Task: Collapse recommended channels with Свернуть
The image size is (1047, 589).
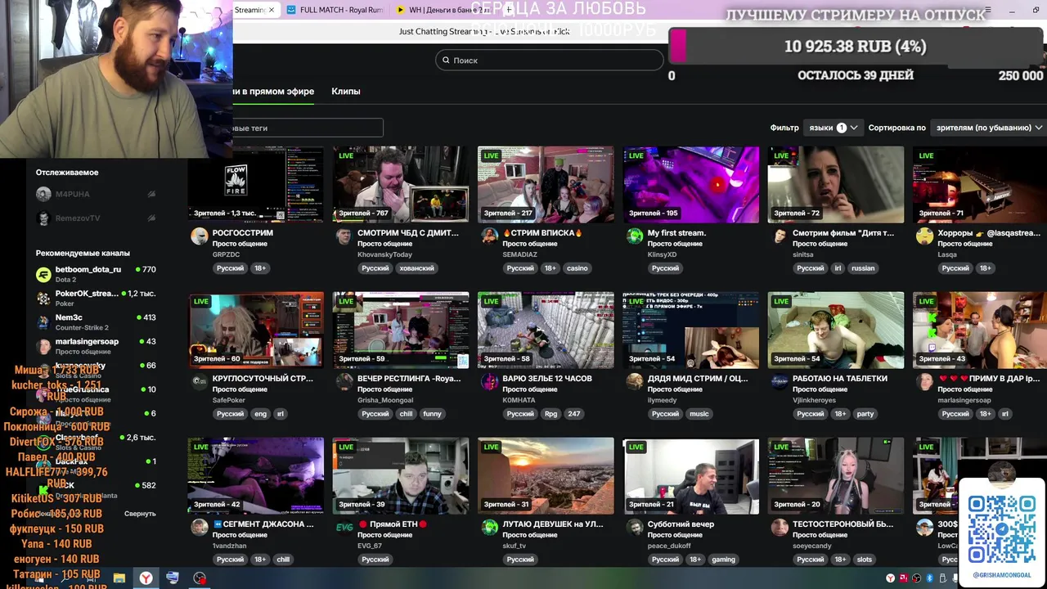Action: click(x=140, y=514)
